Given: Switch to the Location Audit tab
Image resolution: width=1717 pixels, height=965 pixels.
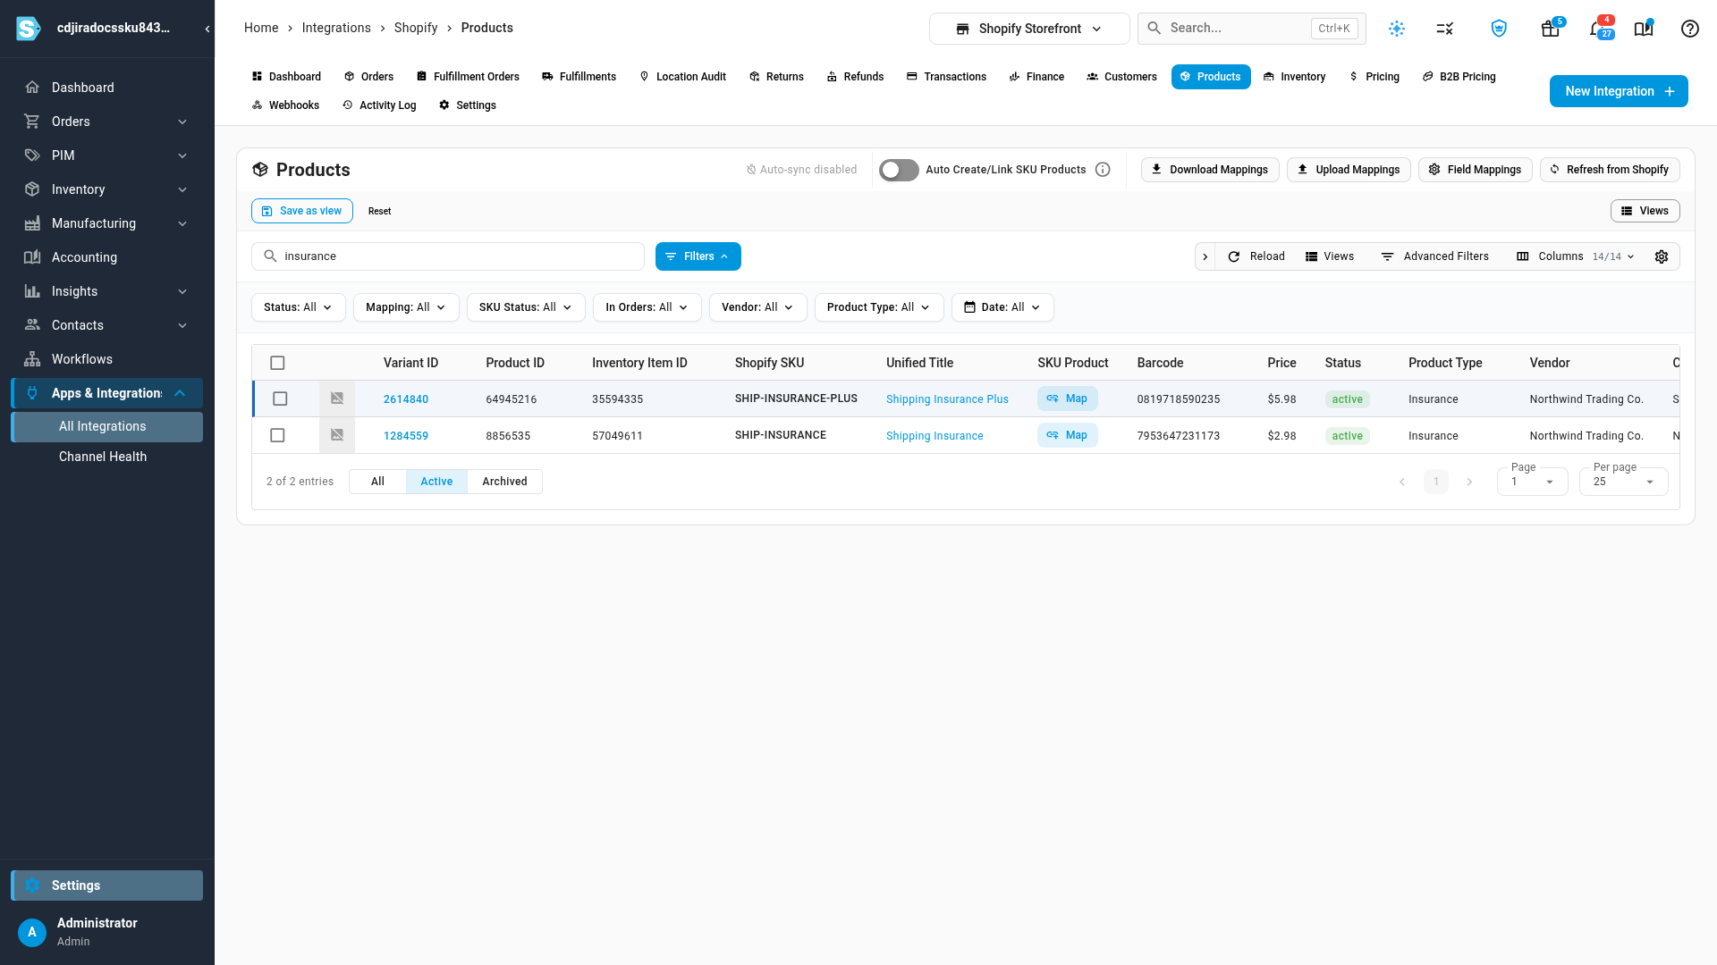Looking at the screenshot, I should click(x=682, y=77).
